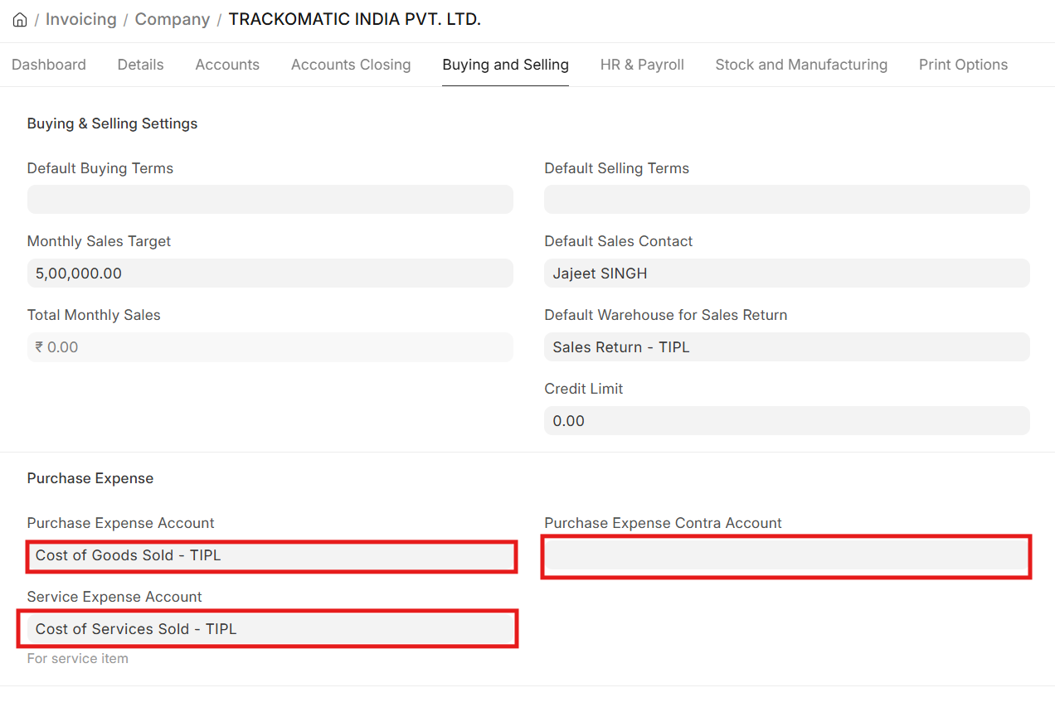The image size is (1055, 707).
Task: Switch to the Accounts Closing tab
Action: point(351,65)
